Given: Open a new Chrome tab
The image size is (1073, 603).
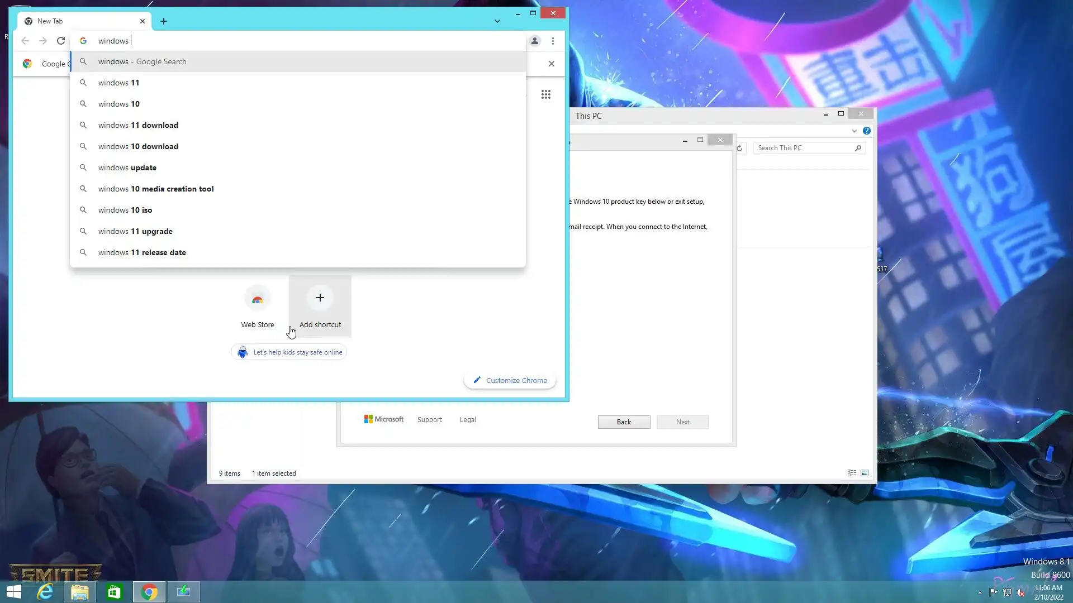Looking at the screenshot, I should tap(163, 21).
